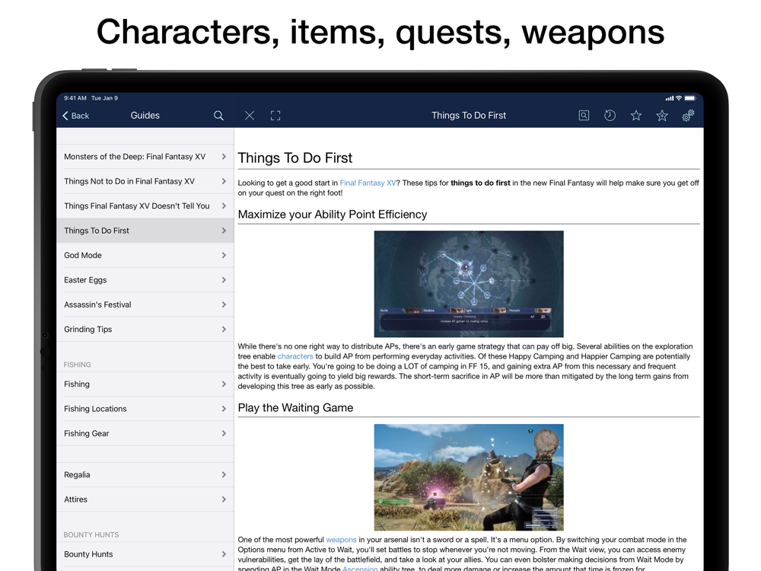The image size is (761, 571).
Task: Click the 'Things To Do First' toolbar title
Action: point(469,116)
